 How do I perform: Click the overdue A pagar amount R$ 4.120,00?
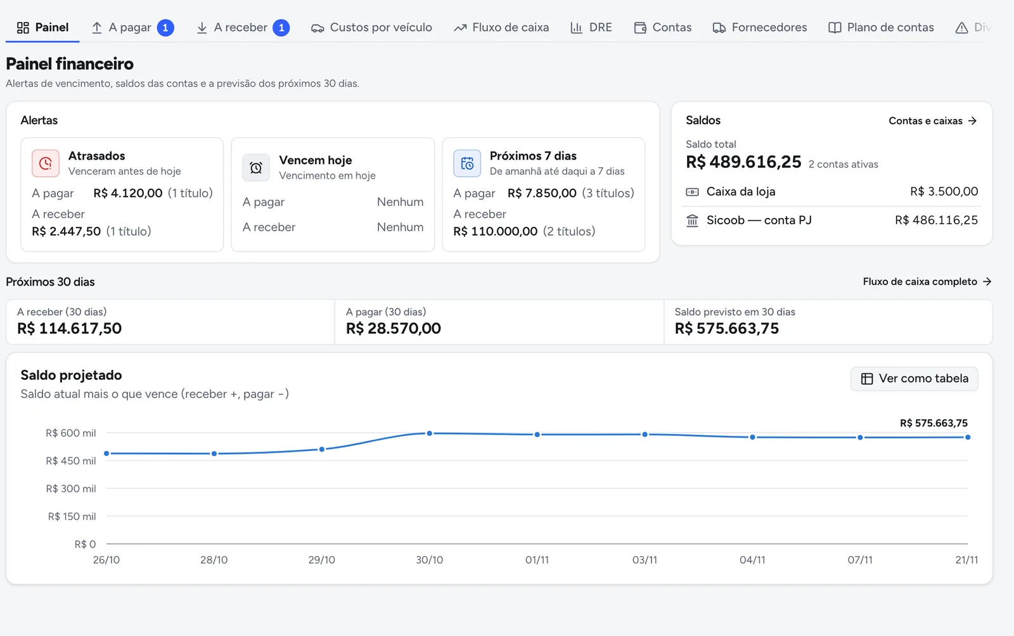click(x=128, y=193)
